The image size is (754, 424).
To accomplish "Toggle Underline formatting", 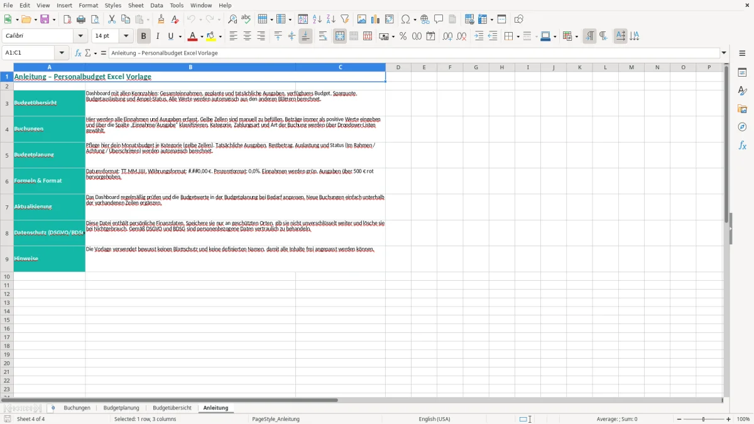I will (x=171, y=36).
